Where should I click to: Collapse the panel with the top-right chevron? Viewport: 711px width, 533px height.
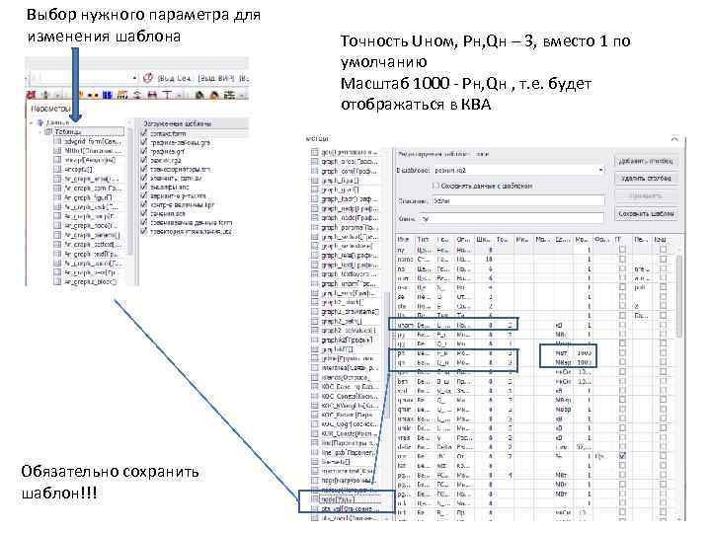tap(675, 139)
